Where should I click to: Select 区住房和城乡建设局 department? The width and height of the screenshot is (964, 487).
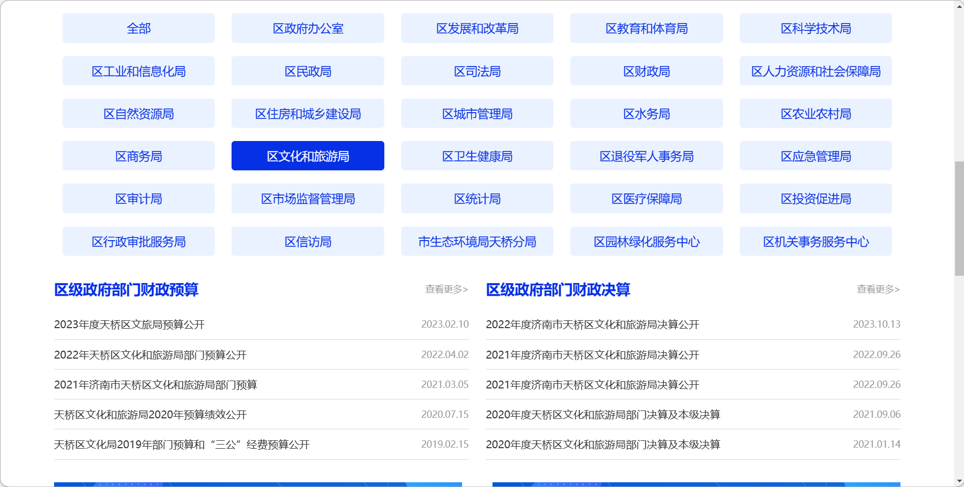point(308,113)
